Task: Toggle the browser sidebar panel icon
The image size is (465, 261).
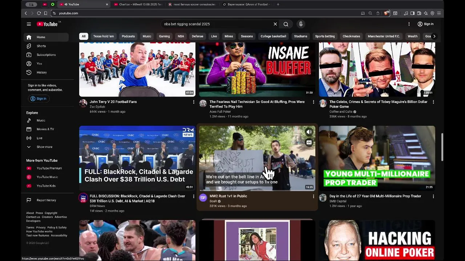Action: point(412,13)
